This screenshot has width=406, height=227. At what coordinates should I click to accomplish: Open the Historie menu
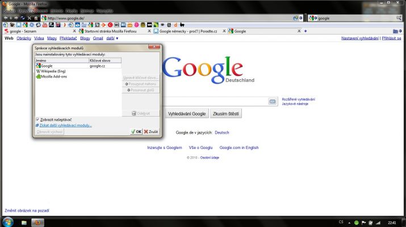tap(57, 11)
